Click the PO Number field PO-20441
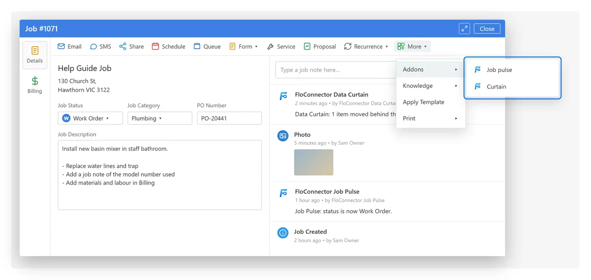Image resolution: width=591 pixels, height=280 pixels. point(229,118)
